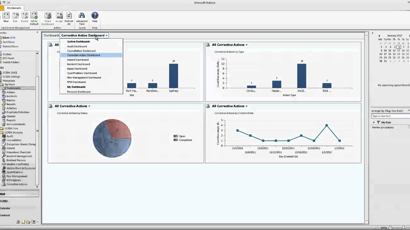This screenshot has width=410, height=230.
Task: Toggle the Review procedures task flag
Action: point(409,127)
